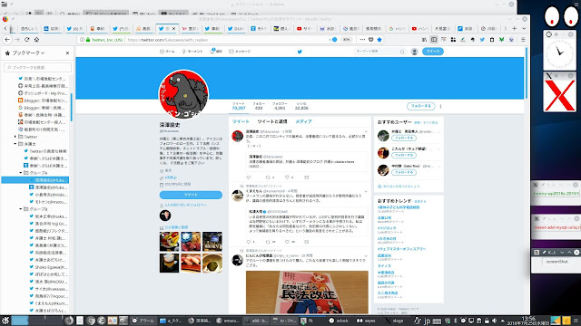
Task: Retweet the first tweet icon
Action: pyautogui.click(x=268, y=177)
